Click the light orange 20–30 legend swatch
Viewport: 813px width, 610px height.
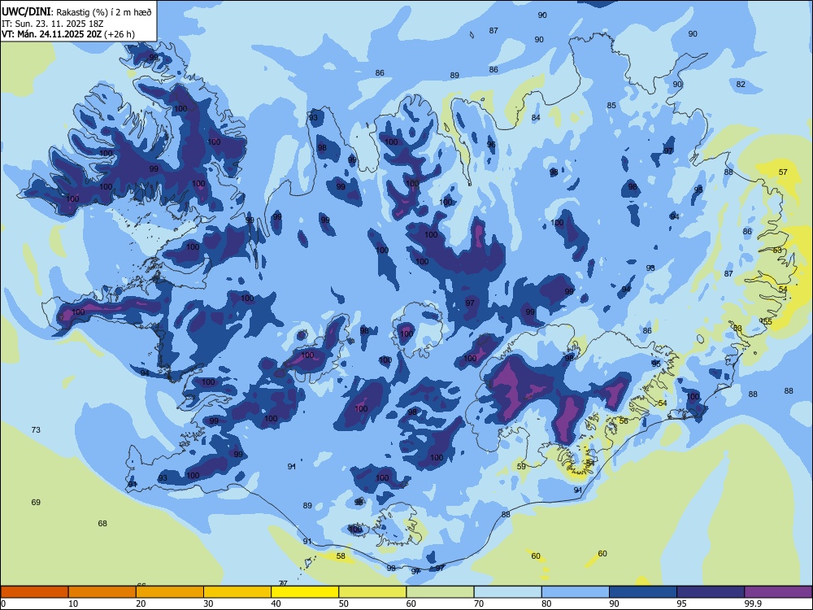pyautogui.click(x=170, y=592)
